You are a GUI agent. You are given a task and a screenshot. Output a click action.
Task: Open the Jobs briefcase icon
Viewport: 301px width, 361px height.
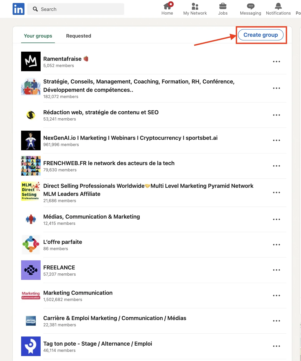tap(223, 6)
